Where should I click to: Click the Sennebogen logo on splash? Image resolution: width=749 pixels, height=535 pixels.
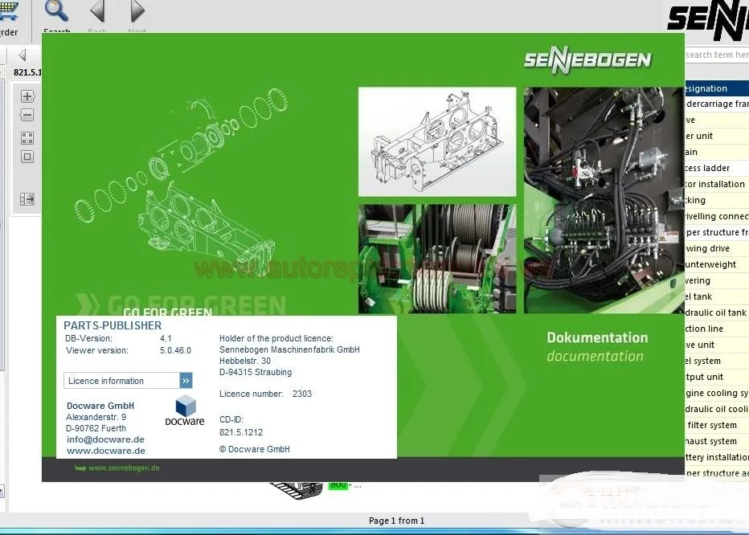[587, 59]
